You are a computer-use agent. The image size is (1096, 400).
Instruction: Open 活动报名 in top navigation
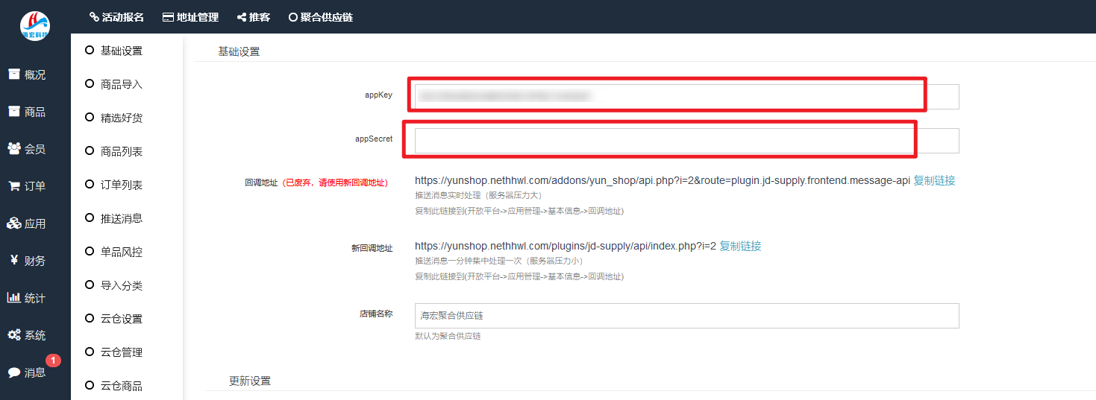click(x=117, y=17)
